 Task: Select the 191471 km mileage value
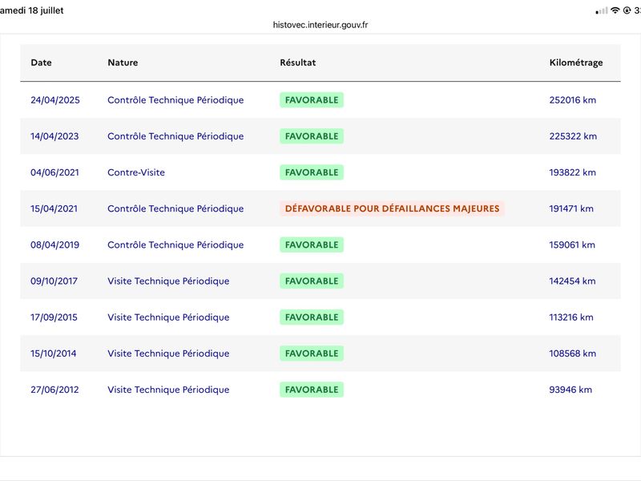571,208
